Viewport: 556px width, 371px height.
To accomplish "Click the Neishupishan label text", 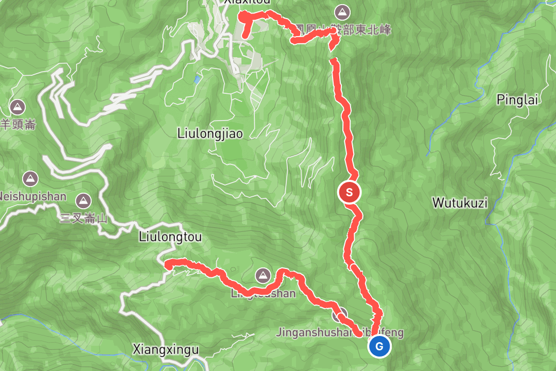I will pos(32,196).
